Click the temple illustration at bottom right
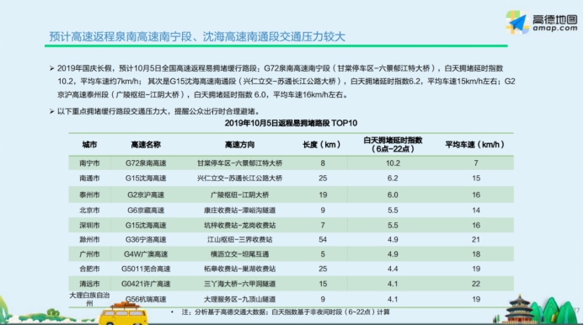 519,309
